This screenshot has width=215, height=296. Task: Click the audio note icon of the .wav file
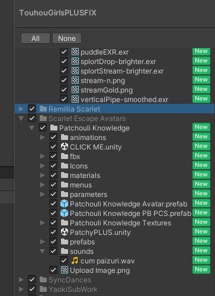[x=75, y=260]
